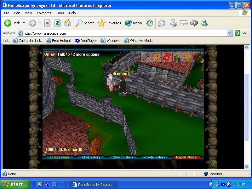Expand the Mail button dropdown arrow
Screen dimensions: 252x189
pyautogui.click(x=167, y=23)
